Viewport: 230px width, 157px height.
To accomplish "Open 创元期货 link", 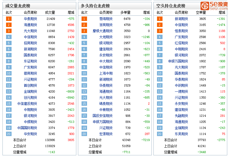I will coord(30,98).
